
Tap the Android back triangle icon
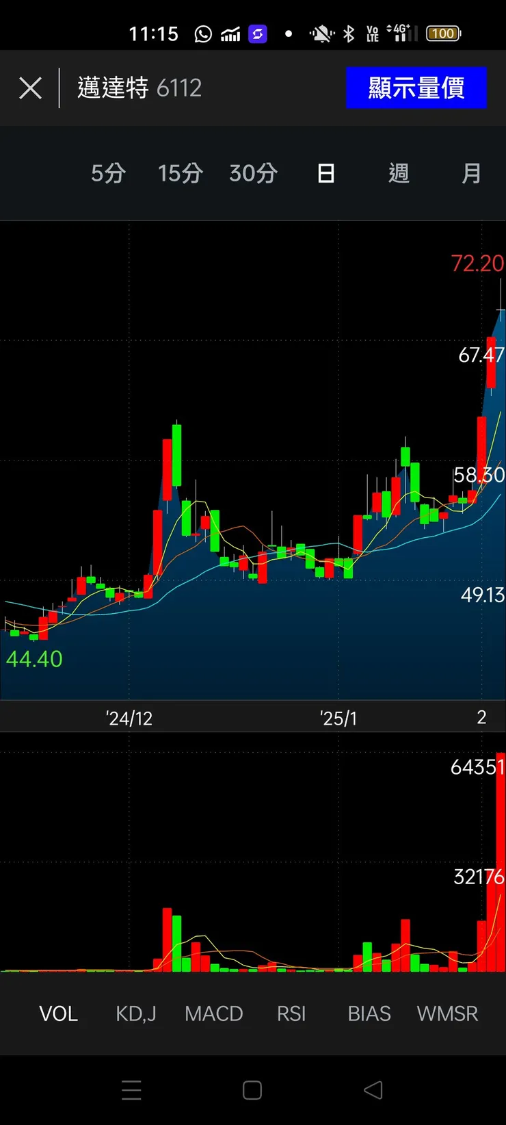click(x=373, y=1089)
